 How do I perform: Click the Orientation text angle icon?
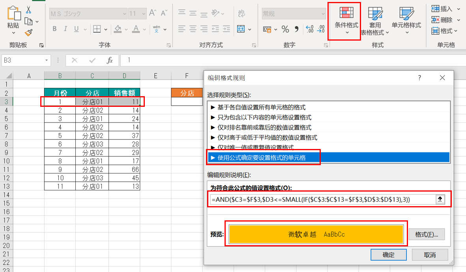215,13
